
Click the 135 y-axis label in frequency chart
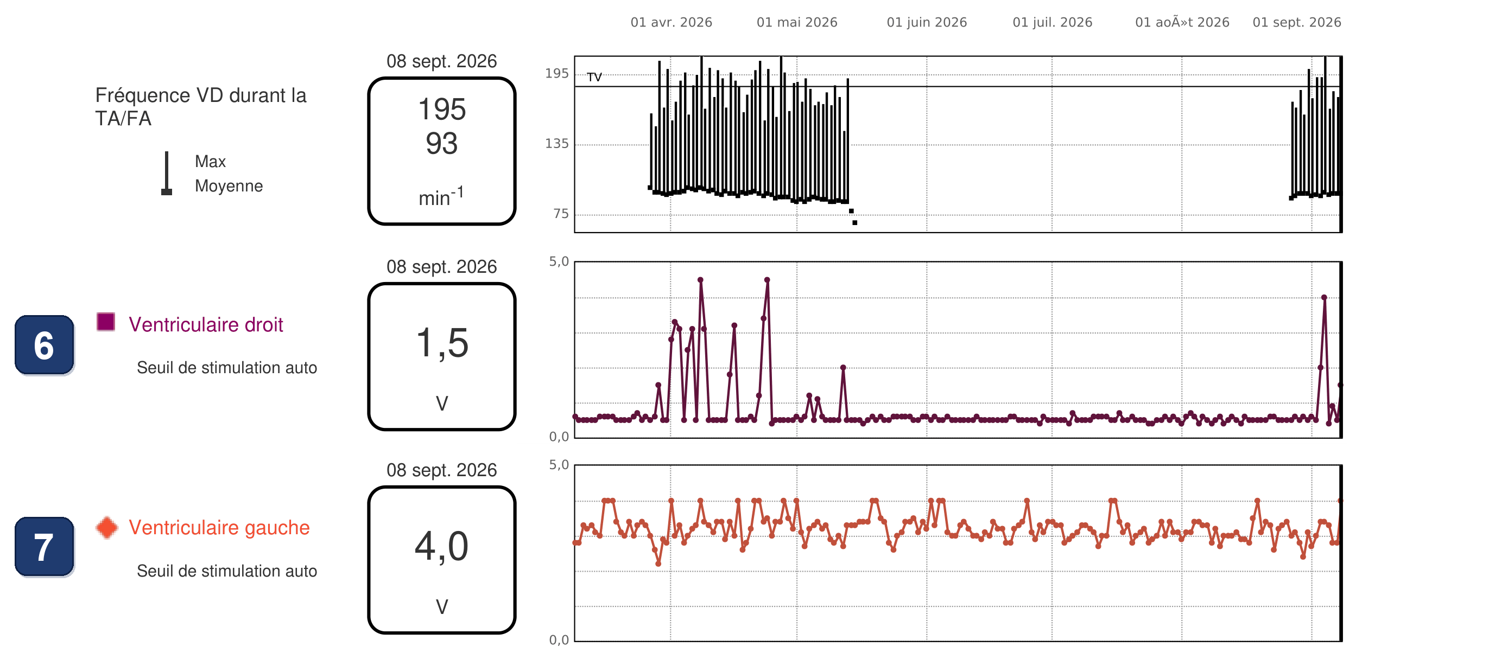pyautogui.click(x=556, y=143)
